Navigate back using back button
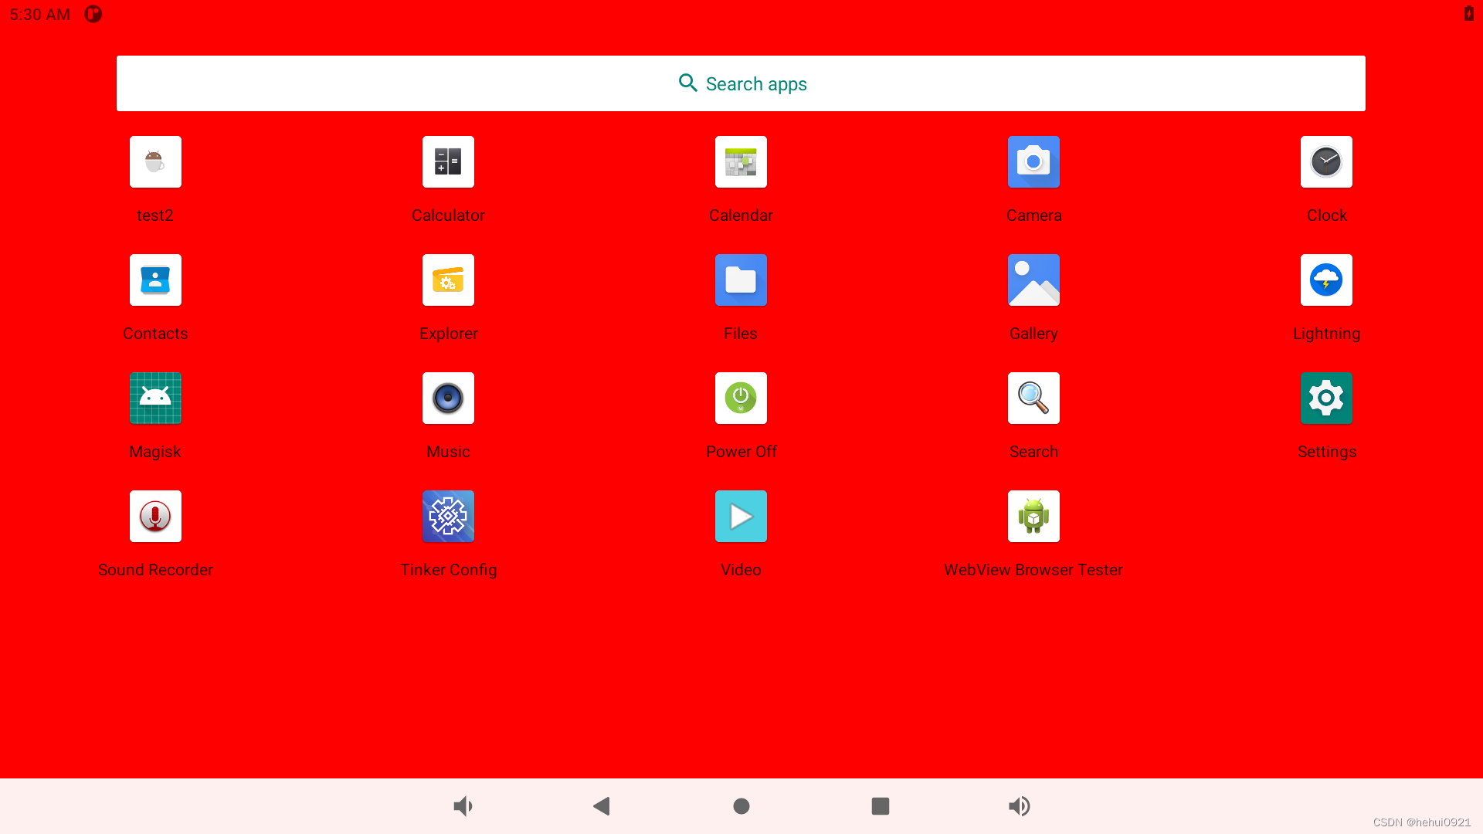 click(602, 805)
